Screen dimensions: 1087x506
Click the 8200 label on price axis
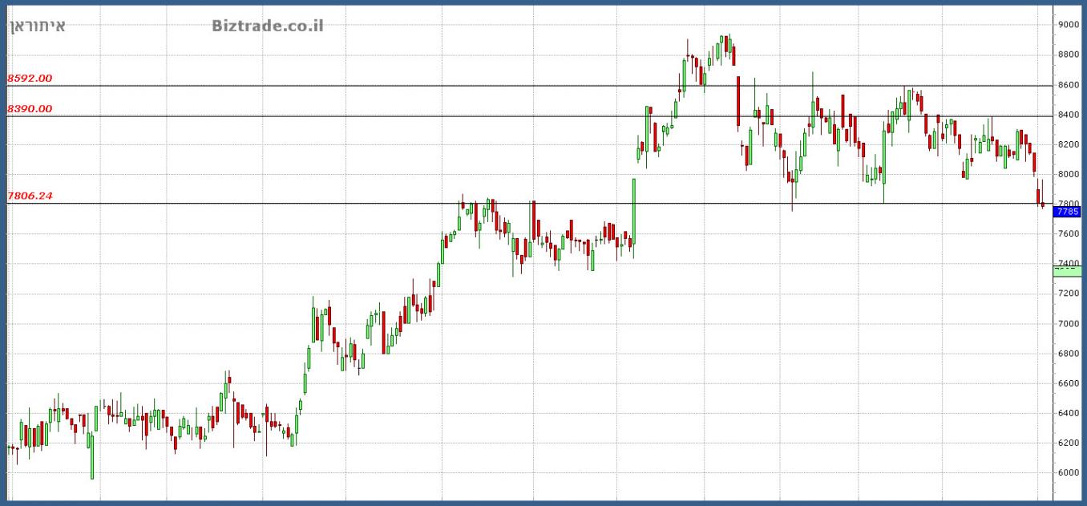click(1068, 144)
